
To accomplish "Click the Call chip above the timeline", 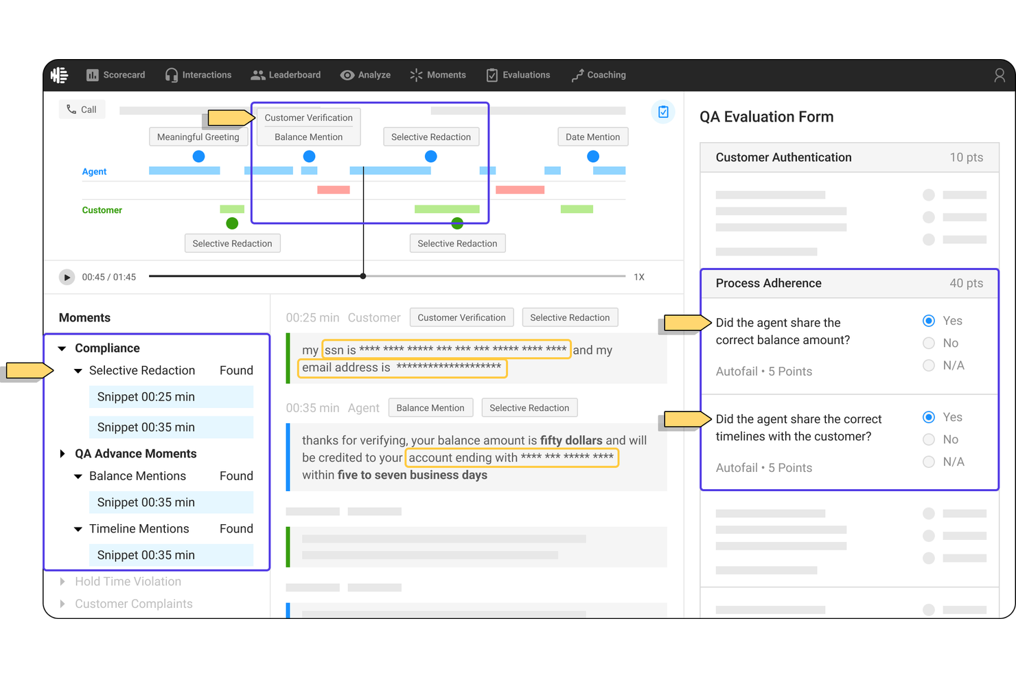I will coord(82,109).
